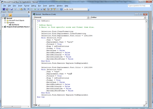Select NewMacros module in tree
The height and width of the screenshot is (109, 153).
click(15, 25)
